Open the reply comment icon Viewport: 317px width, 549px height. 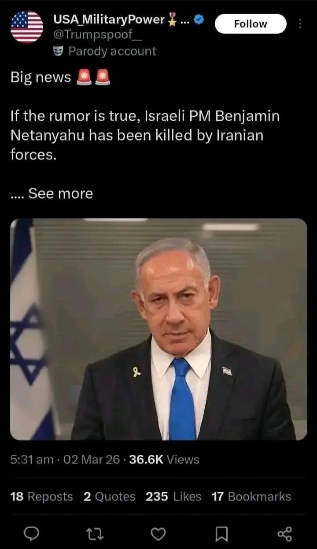31,534
